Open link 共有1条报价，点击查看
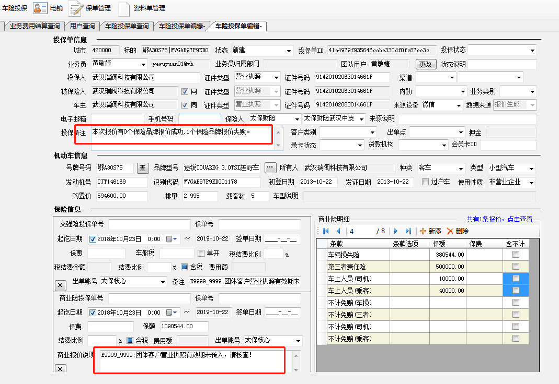Image resolution: width=559 pixels, height=384 pixels. (x=499, y=219)
